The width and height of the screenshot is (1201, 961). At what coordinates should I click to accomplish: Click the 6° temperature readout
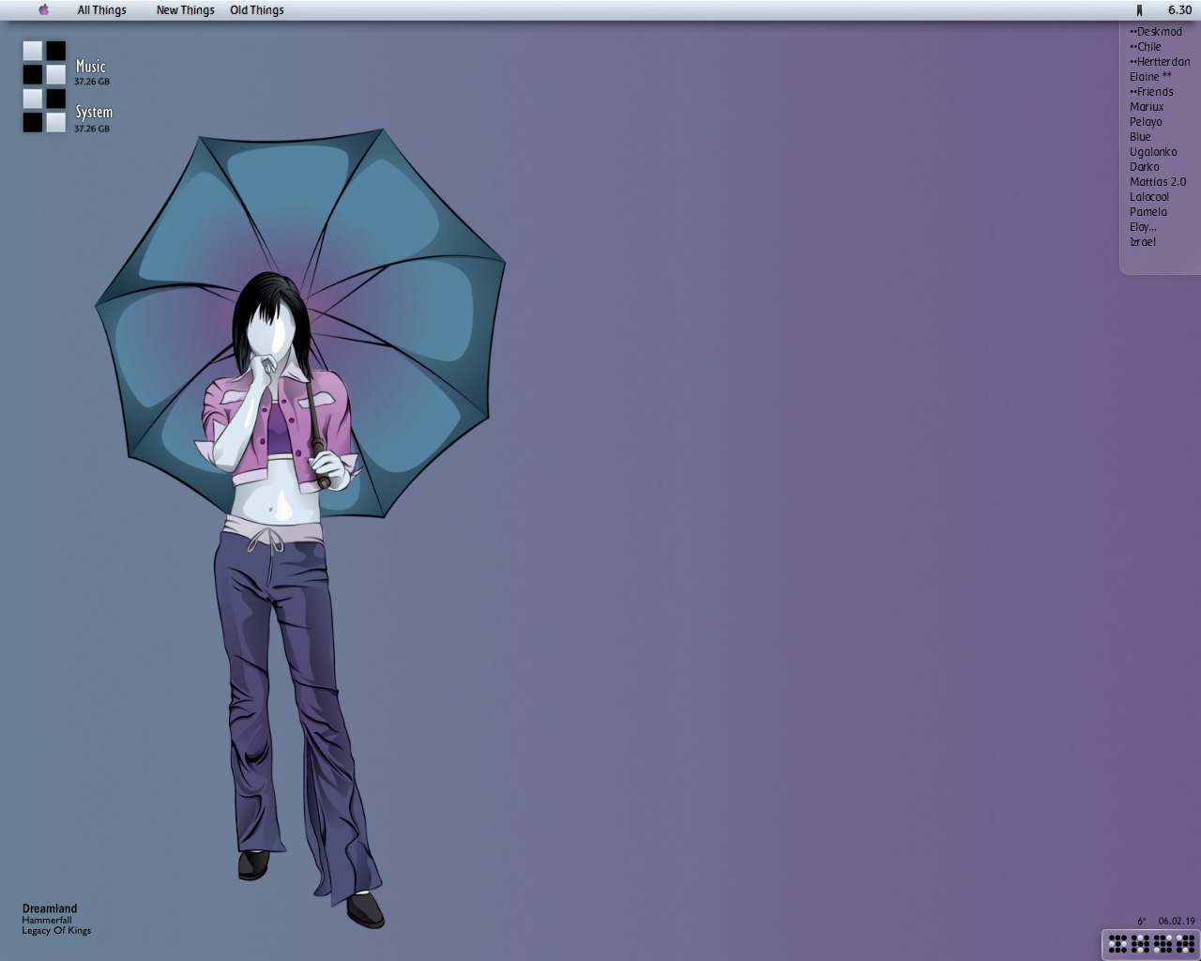[x=1142, y=922]
